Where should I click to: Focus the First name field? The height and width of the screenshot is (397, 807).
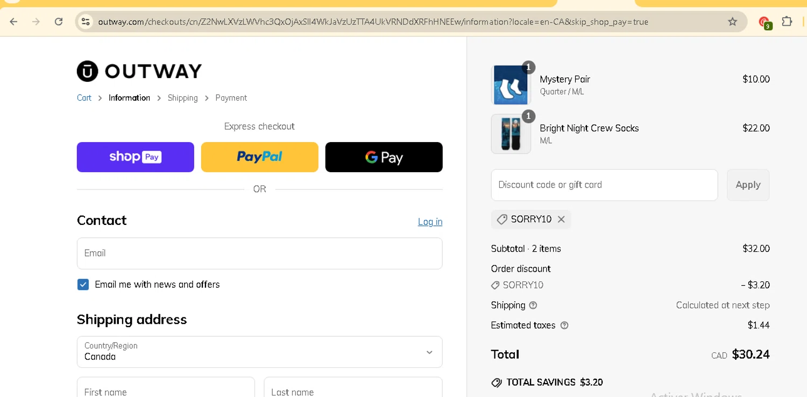click(166, 387)
